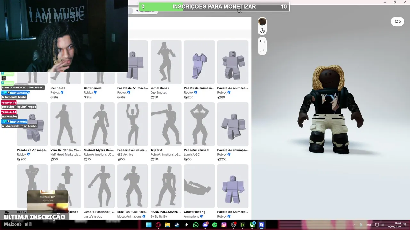The image size is (410, 230).
Task: Open the Half Head Marketplace creator link
Action: coord(66,155)
